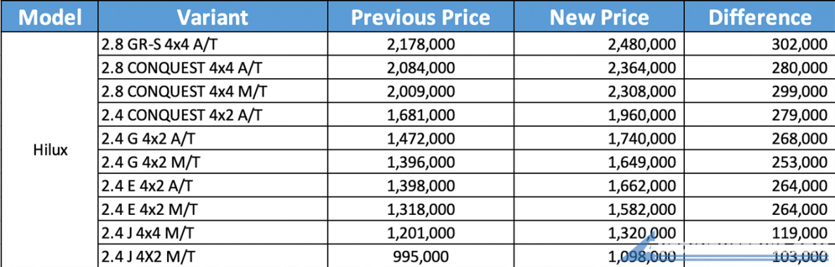This screenshot has width=835, height=267.
Task: Click the Difference column header
Action: coord(759,17)
